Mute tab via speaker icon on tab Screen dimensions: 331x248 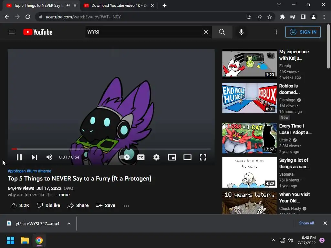click(68, 5)
